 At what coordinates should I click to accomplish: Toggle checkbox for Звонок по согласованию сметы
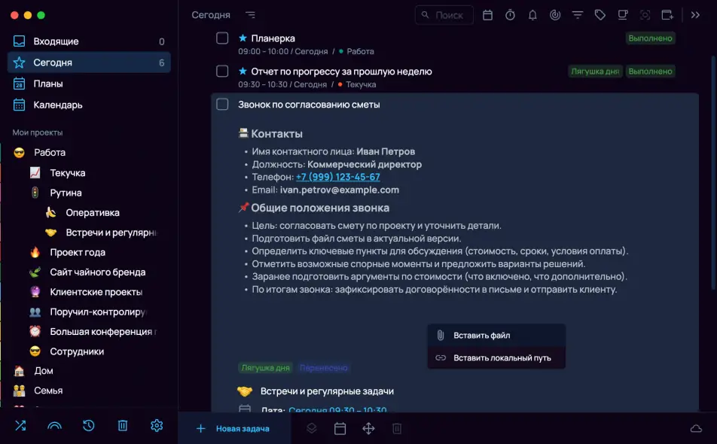(x=222, y=105)
